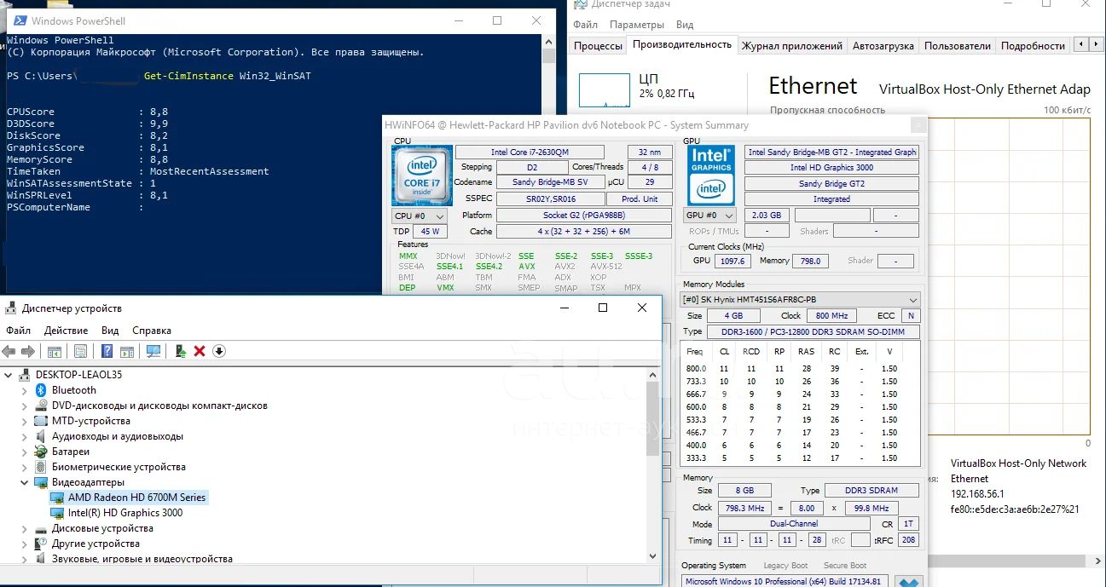Click the Ethernet heading in Task Manager
This screenshot has height=587, width=1106.
coord(813,86)
